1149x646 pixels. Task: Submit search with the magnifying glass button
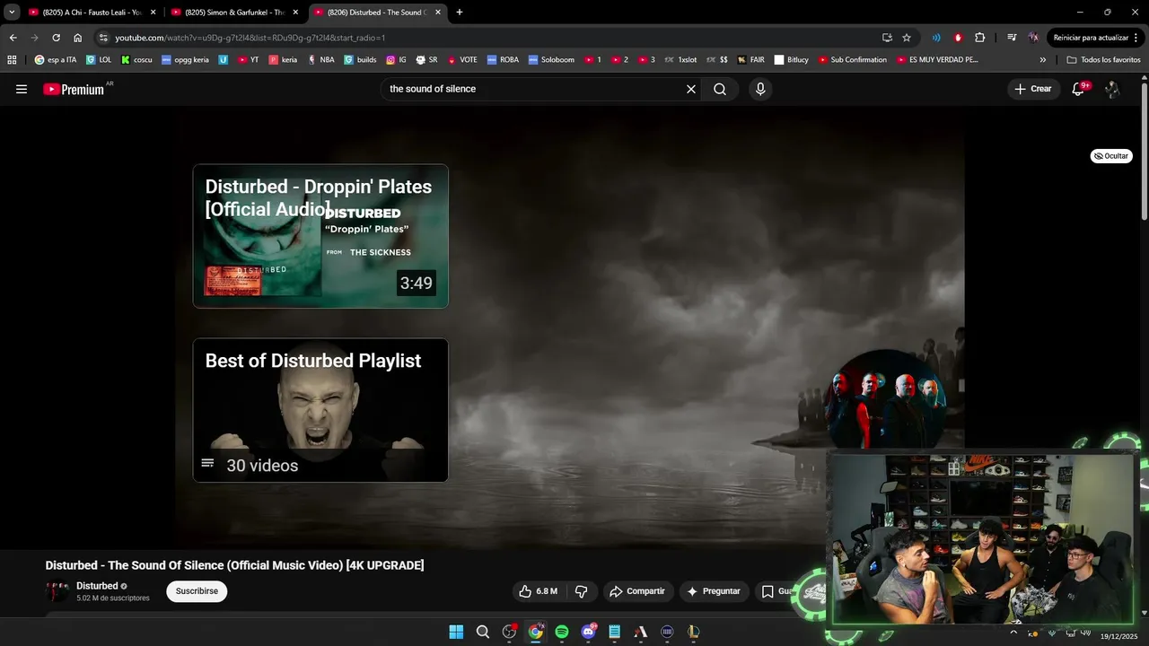click(x=720, y=89)
